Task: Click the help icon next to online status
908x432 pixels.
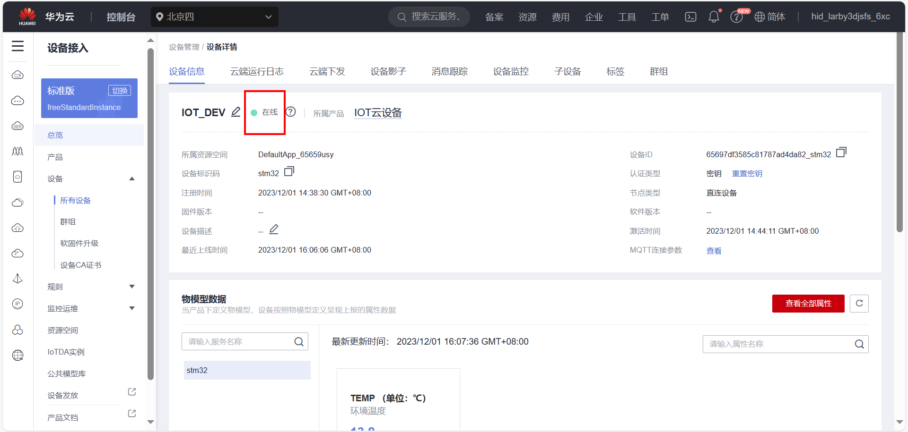Action: tap(291, 112)
